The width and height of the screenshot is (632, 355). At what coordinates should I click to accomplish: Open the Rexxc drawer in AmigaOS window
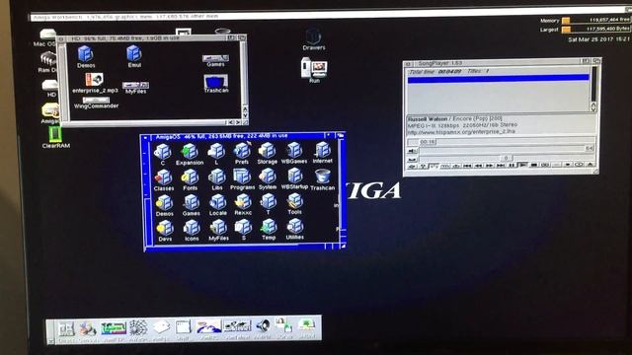tap(243, 204)
